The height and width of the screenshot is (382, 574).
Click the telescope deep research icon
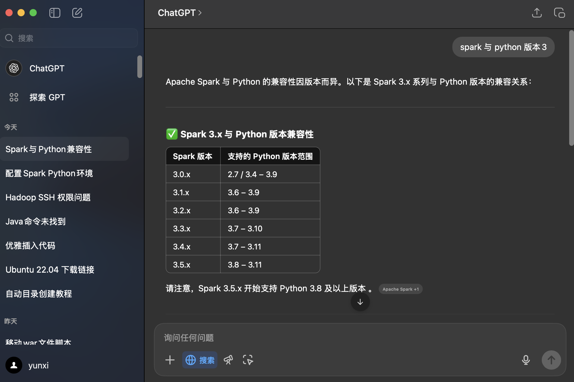click(x=228, y=360)
